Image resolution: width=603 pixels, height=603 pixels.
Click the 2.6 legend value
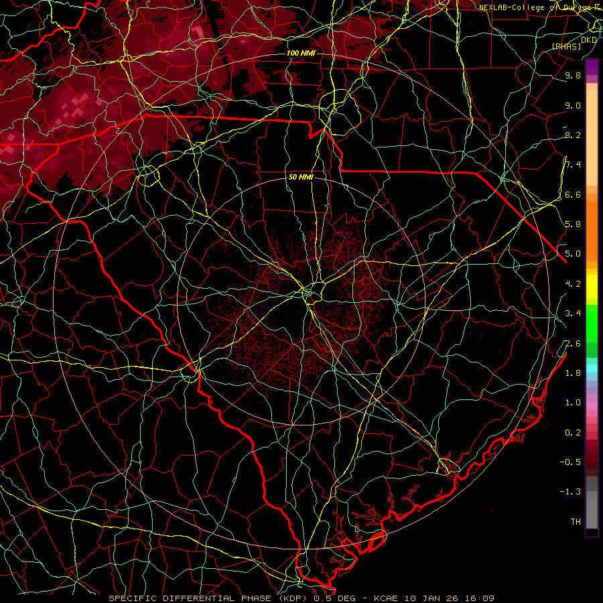(573, 344)
